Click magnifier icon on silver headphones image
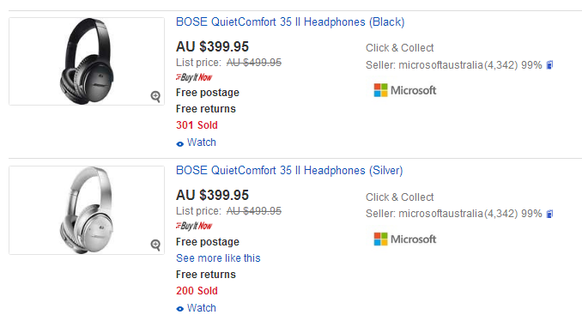The image size is (582, 321). [x=155, y=245]
